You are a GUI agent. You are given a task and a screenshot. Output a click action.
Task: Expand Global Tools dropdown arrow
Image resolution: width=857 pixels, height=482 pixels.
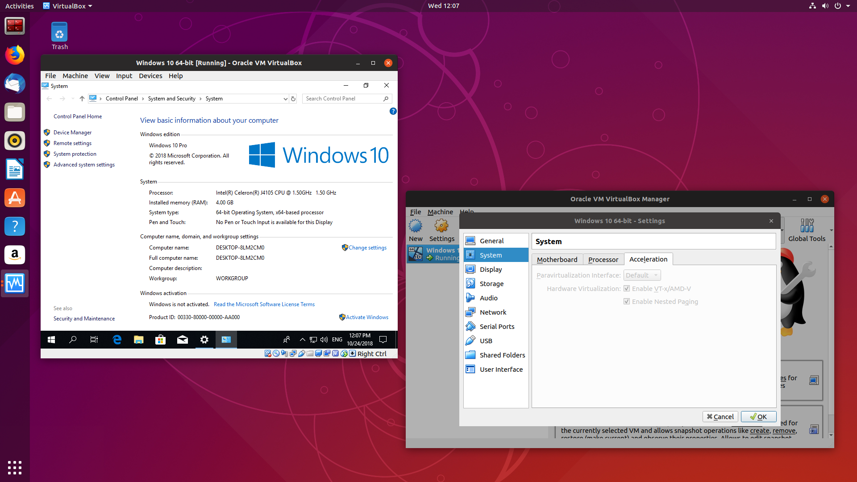pyautogui.click(x=831, y=230)
